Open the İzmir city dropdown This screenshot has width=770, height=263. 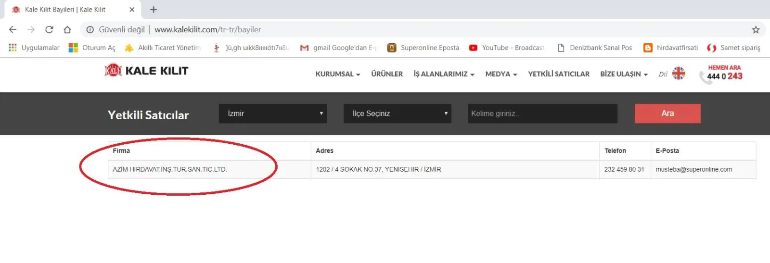273,113
